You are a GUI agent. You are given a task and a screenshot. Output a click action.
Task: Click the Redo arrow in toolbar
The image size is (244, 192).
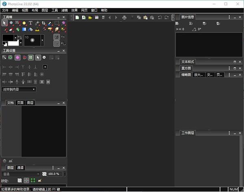tap(166, 17)
